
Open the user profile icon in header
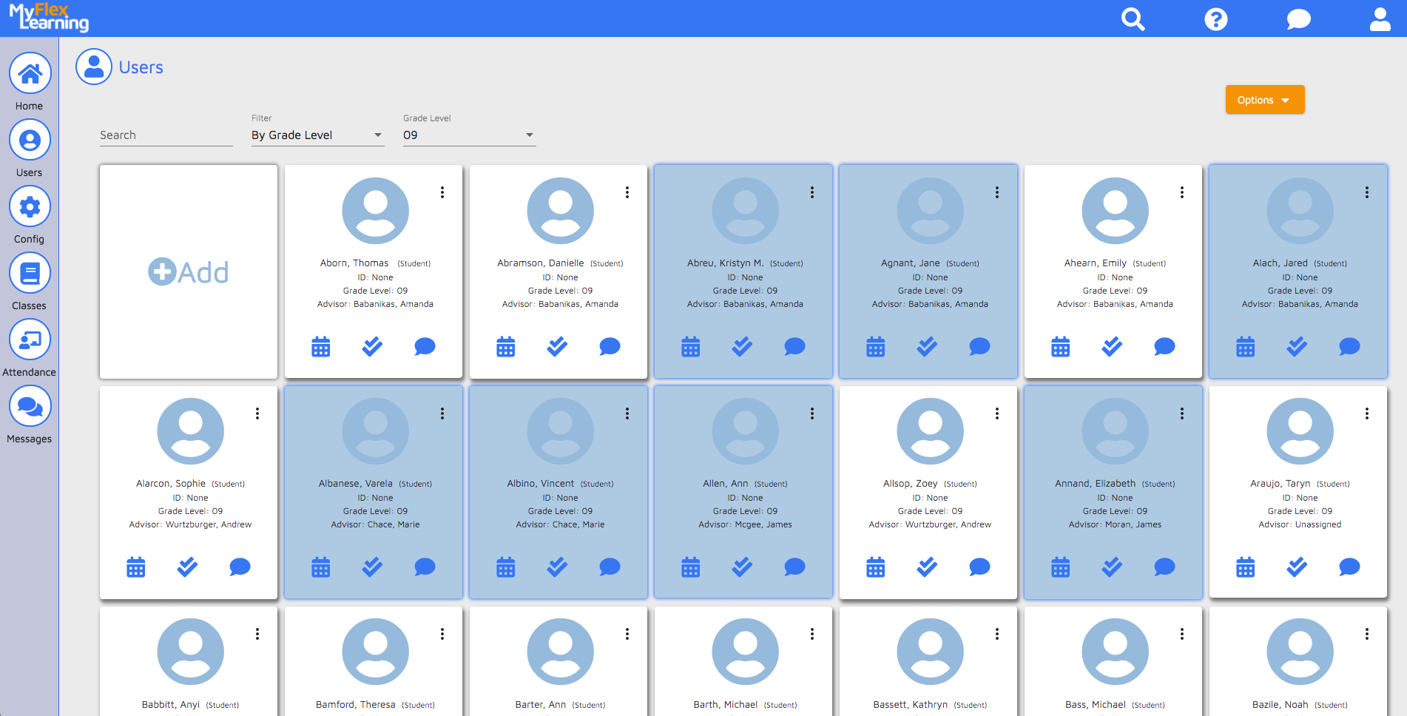coord(1380,18)
